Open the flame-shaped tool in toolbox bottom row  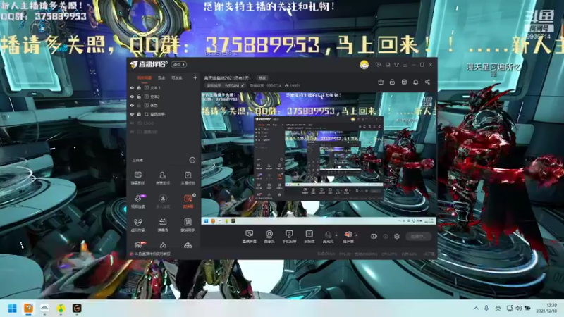pyautogui.click(x=163, y=245)
